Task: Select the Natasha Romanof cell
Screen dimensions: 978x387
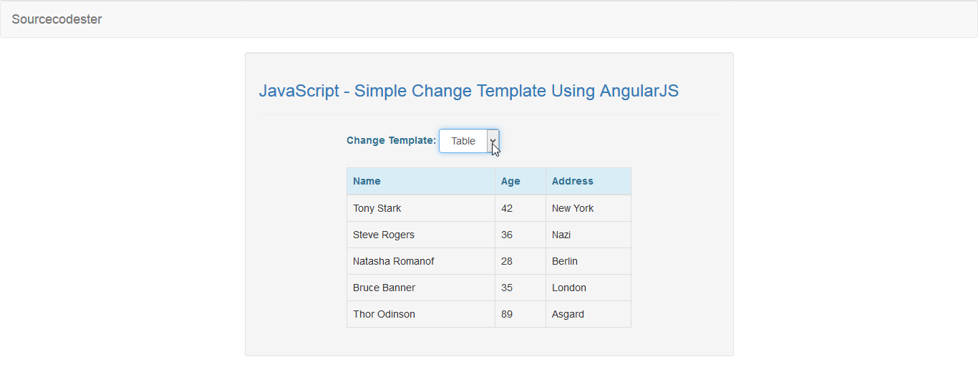Action: (421, 261)
